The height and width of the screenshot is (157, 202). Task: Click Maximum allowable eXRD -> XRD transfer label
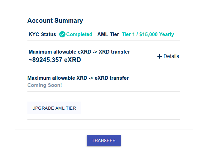tap(79, 52)
